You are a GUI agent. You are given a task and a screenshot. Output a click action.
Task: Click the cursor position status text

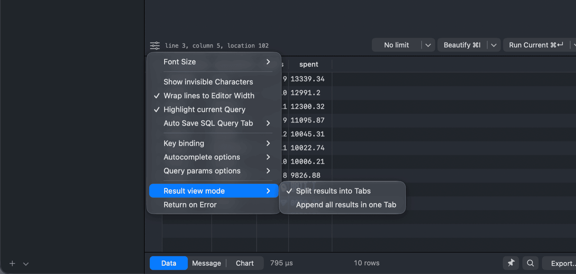pos(217,46)
